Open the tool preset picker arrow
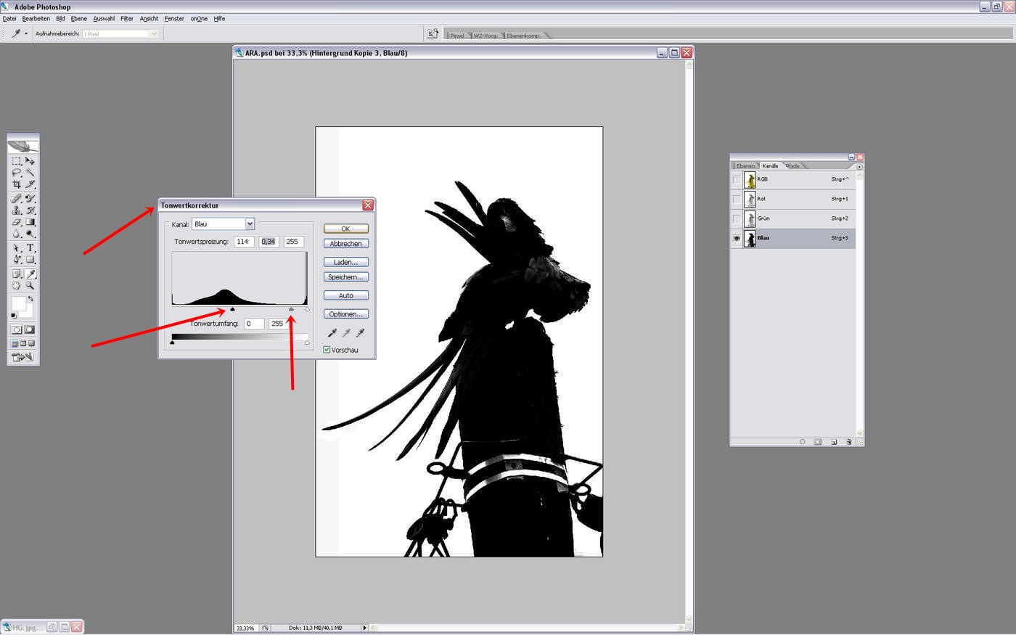Screen dimensions: 1016x635 pos(26,33)
